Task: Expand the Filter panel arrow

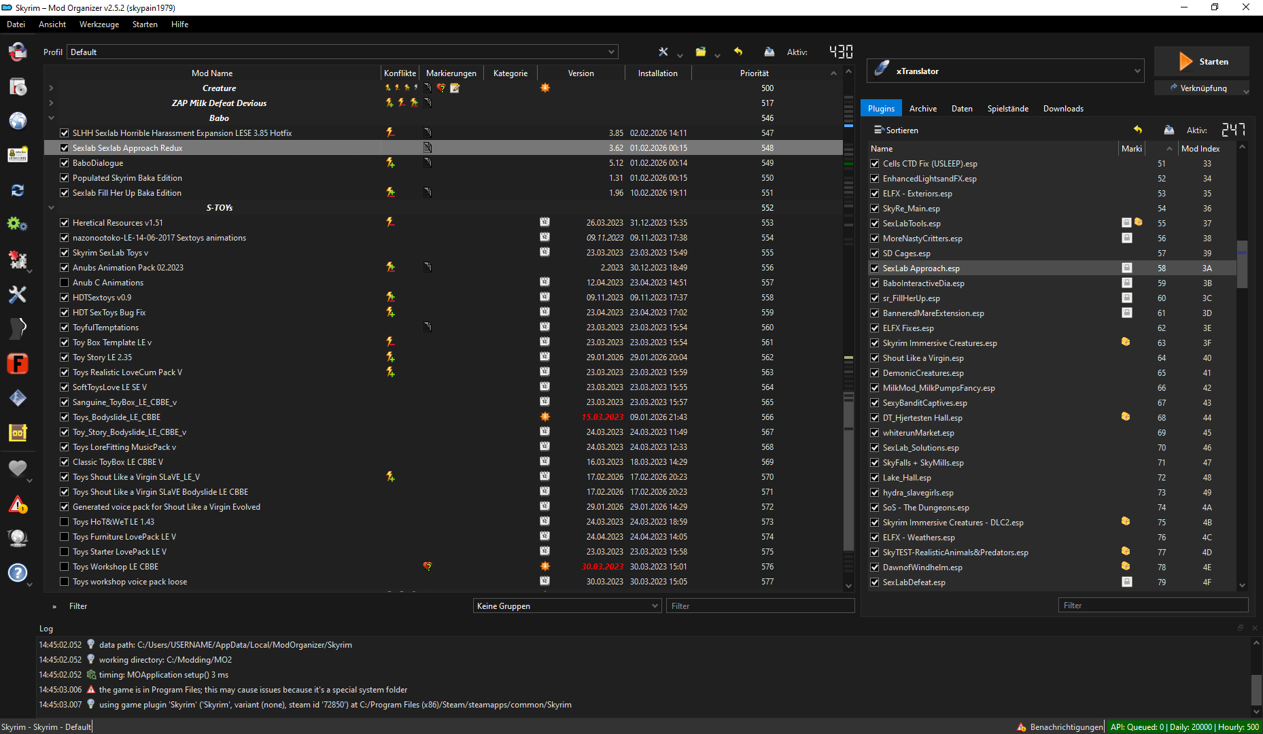Action: click(54, 606)
